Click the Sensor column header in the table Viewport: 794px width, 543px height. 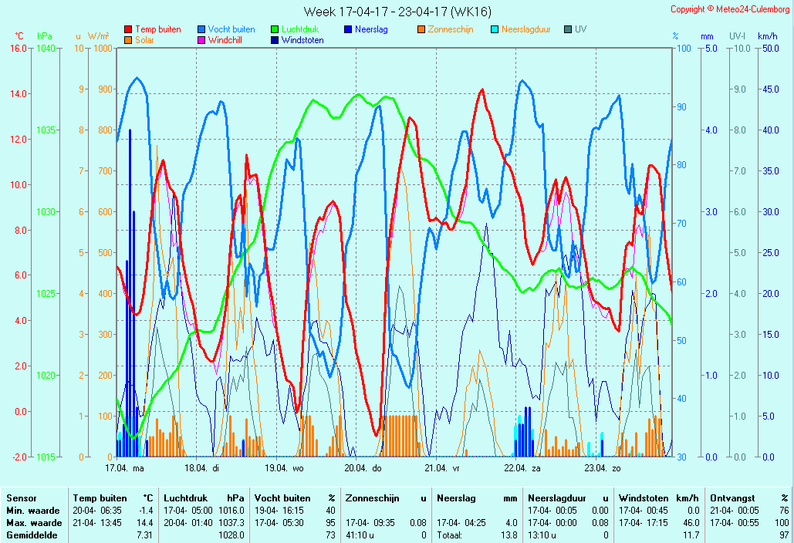pos(22,498)
